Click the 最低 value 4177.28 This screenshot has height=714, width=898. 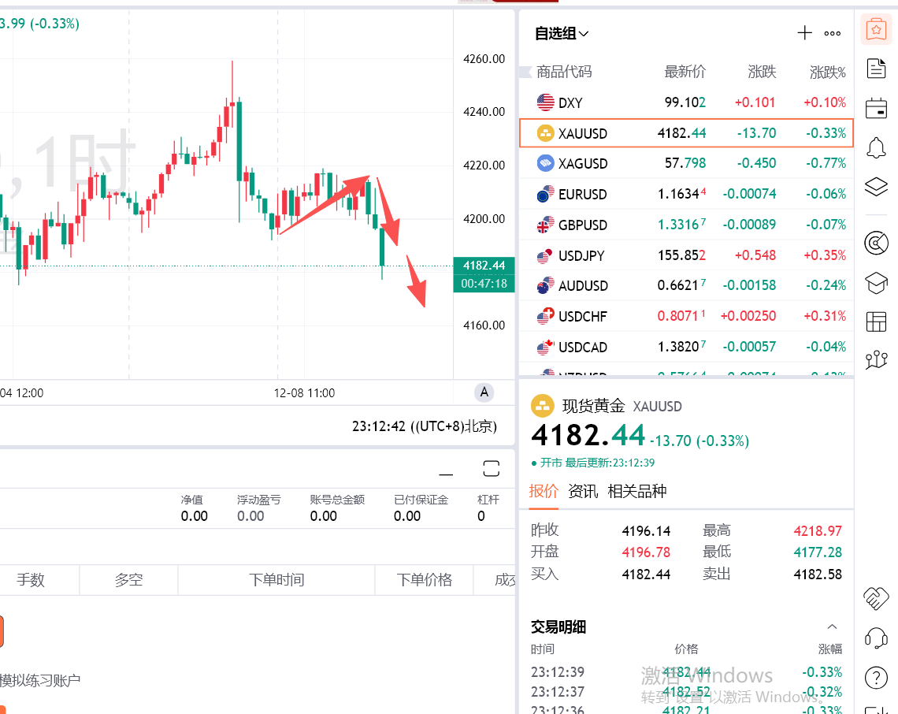818,552
